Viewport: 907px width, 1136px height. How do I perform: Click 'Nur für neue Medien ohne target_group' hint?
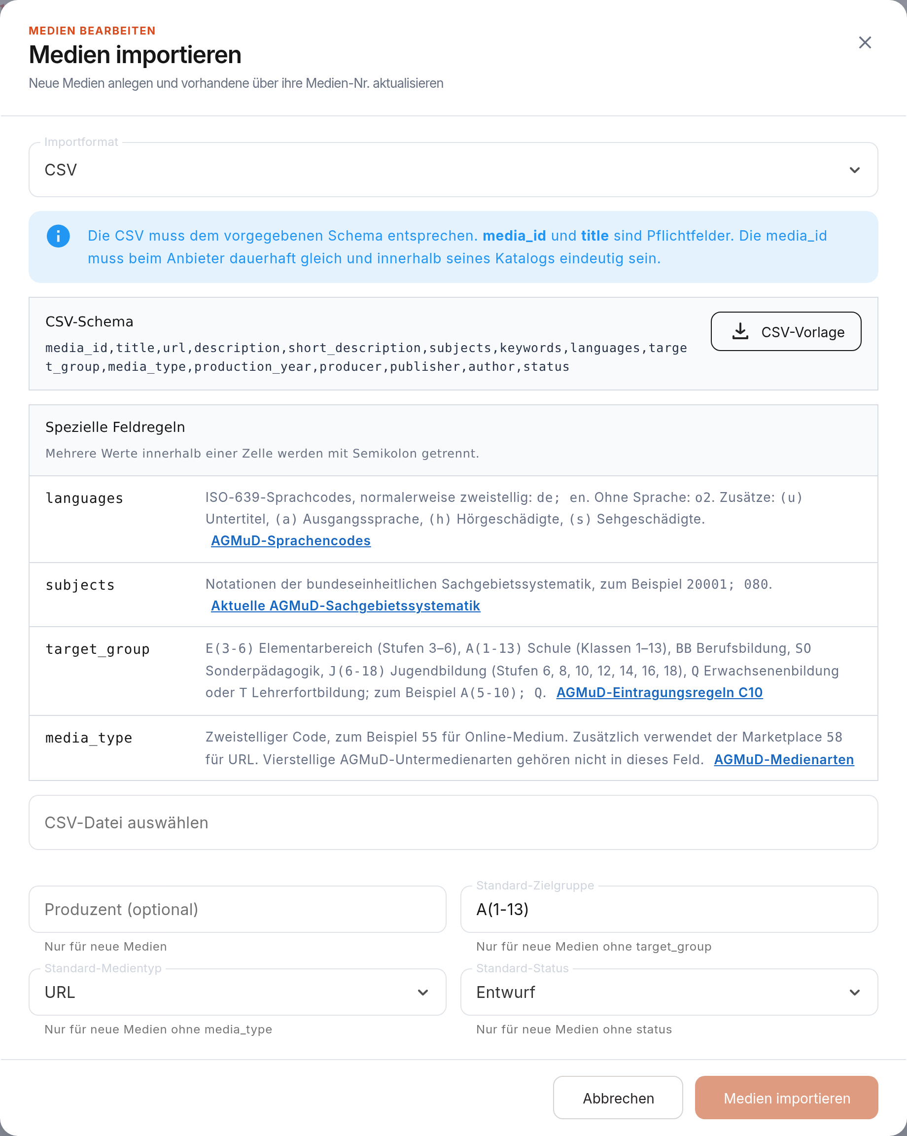(593, 946)
